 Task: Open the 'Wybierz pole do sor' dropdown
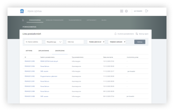pyautogui.click(x=96, y=42)
